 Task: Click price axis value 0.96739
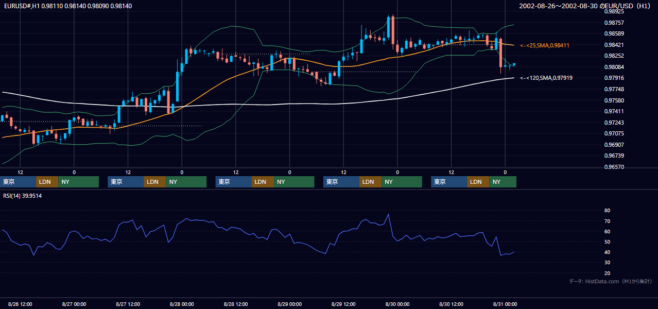[x=614, y=156]
